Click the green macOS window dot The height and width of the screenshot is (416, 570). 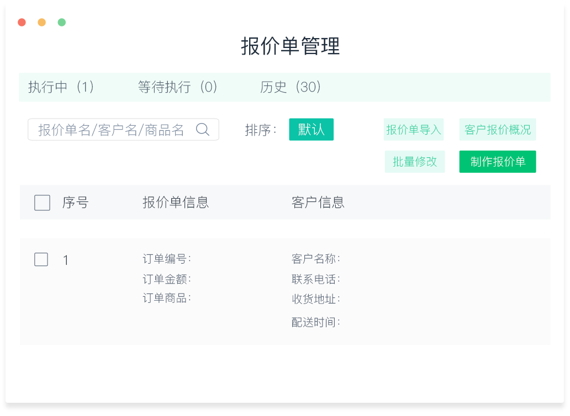pyautogui.click(x=61, y=22)
